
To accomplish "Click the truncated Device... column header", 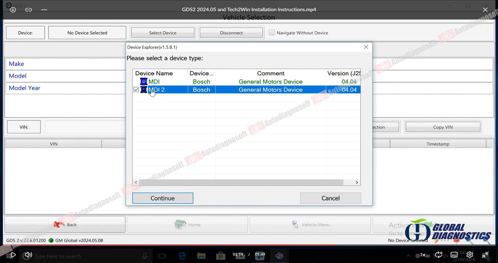I will point(202,73).
